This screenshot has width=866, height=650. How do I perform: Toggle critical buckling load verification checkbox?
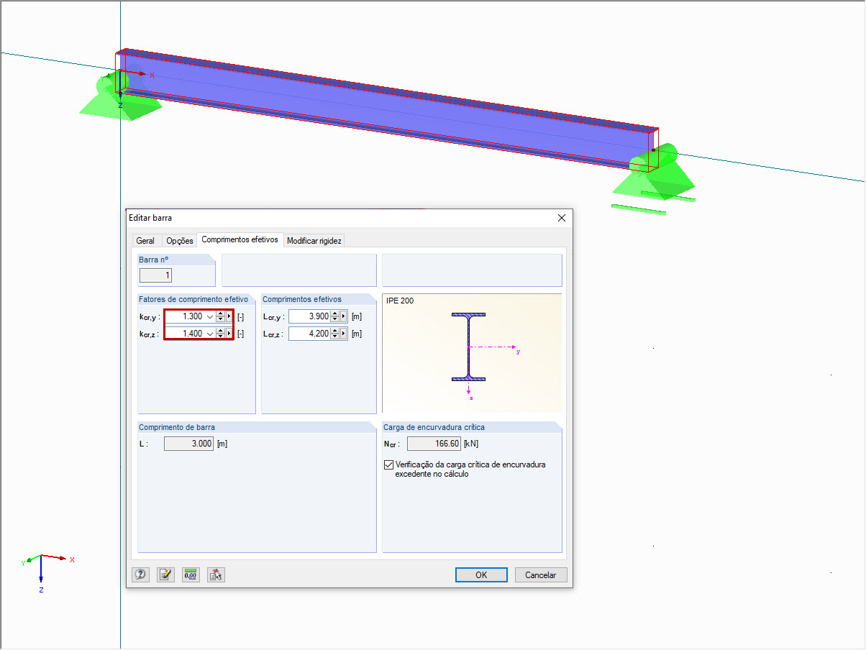[389, 464]
